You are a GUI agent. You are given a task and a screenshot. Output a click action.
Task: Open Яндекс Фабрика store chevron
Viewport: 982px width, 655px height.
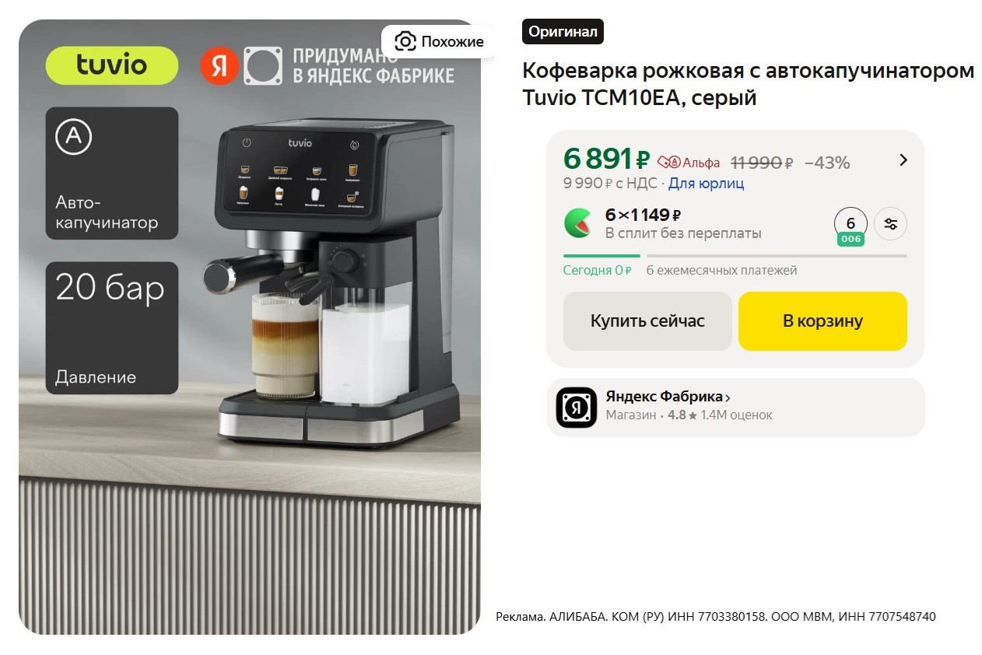(728, 398)
